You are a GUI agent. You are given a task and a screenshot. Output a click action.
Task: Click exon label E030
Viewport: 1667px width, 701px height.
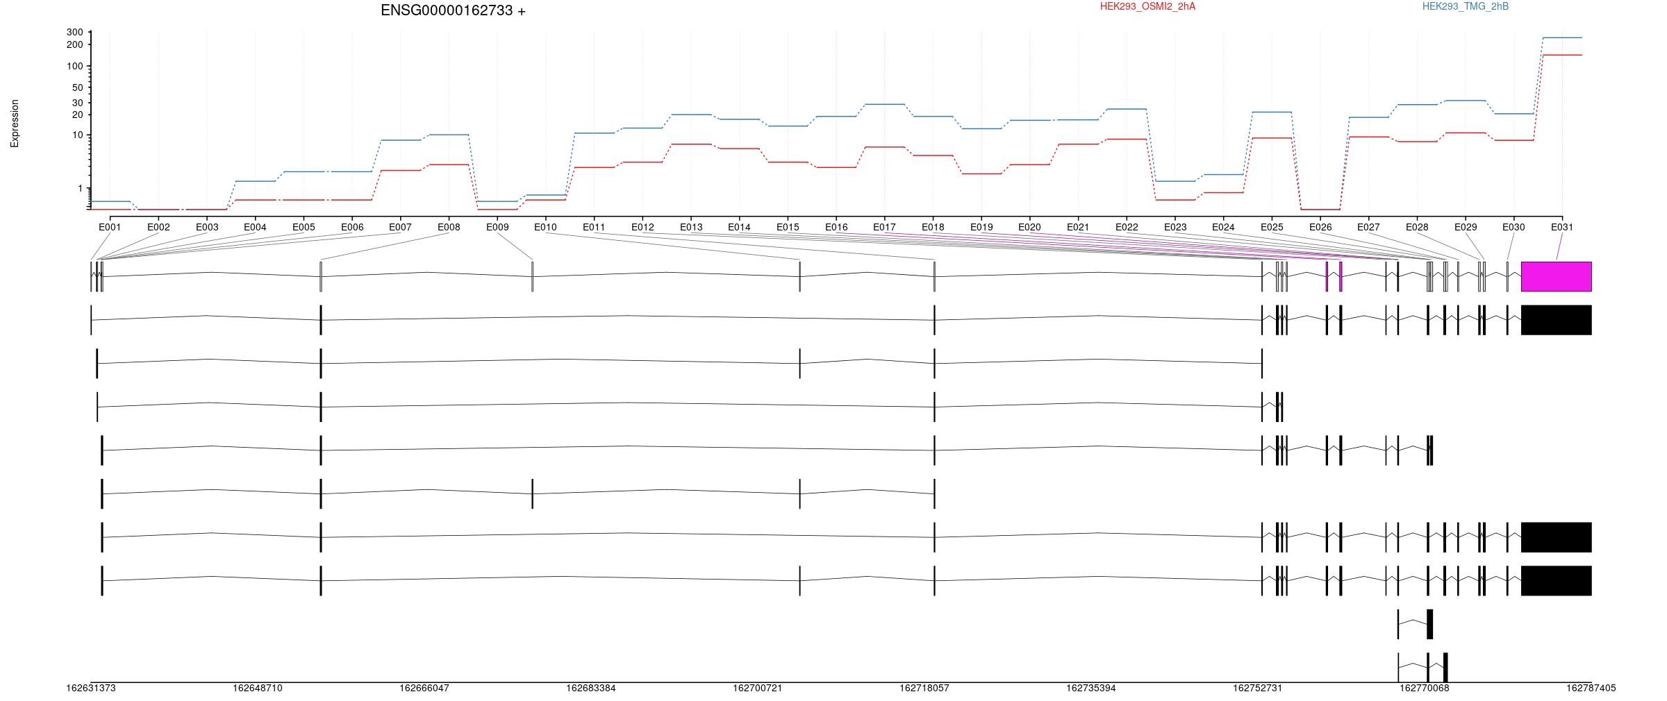pos(1513,227)
